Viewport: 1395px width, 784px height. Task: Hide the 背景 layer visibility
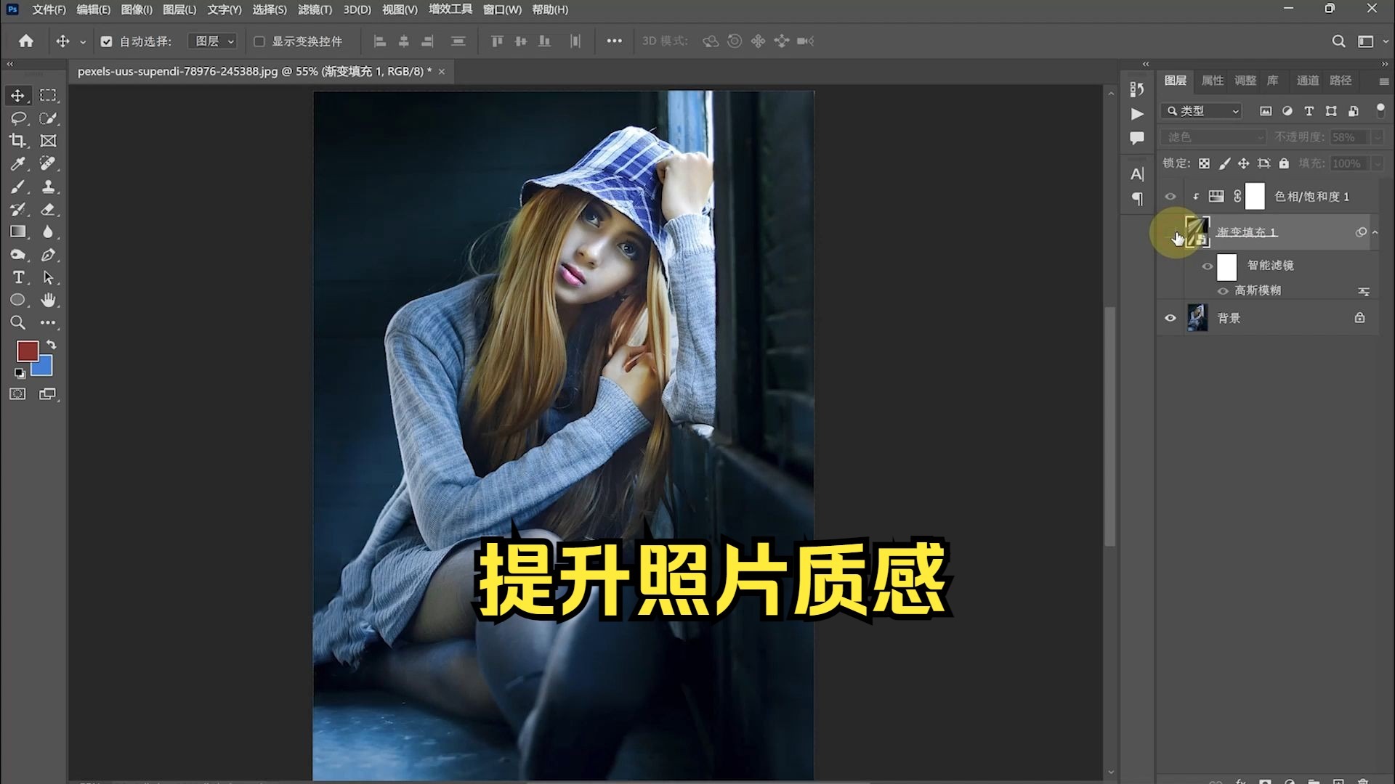coord(1170,318)
